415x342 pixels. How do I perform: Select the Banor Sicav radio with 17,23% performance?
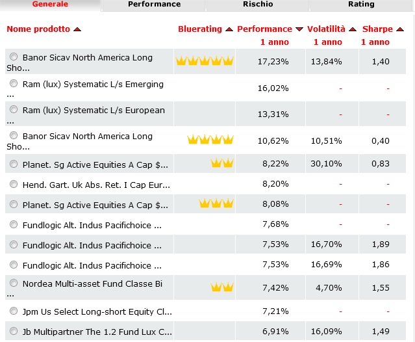(14, 57)
